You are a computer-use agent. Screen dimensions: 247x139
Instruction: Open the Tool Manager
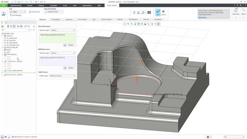pyautogui.click(x=16, y=15)
